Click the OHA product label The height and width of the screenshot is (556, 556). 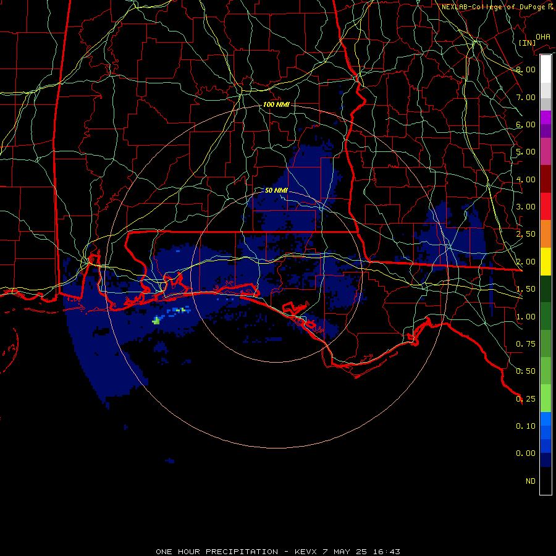click(543, 37)
